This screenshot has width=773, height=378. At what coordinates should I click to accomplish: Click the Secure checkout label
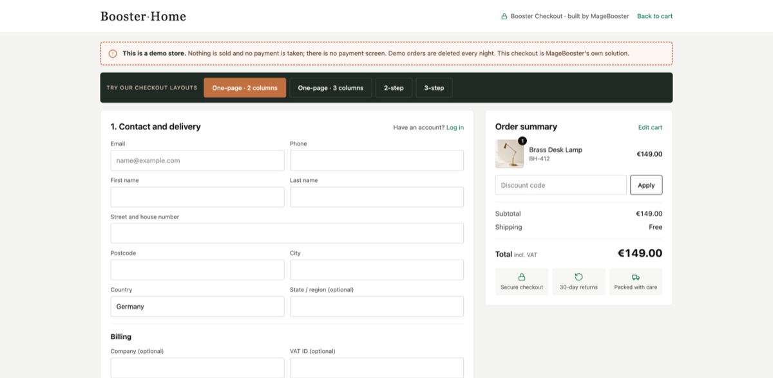point(522,287)
